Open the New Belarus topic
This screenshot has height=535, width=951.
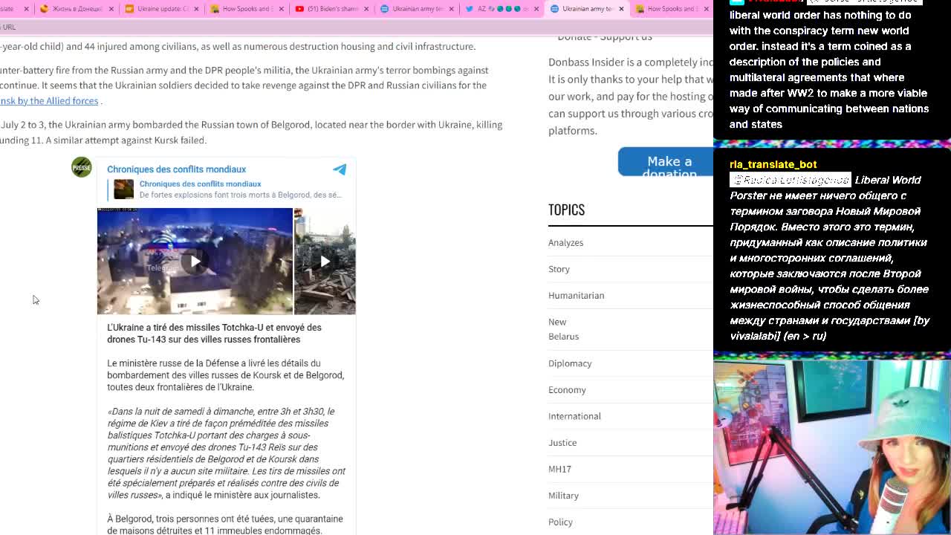coord(563,329)
